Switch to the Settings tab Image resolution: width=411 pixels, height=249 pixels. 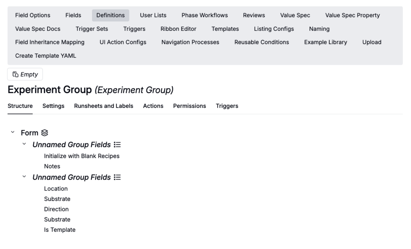[x=53, y=106]
